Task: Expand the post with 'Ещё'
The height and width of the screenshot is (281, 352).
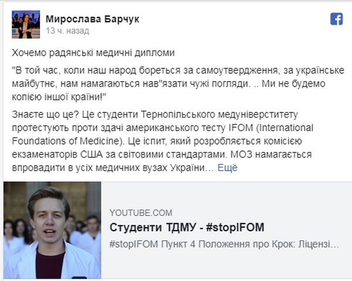Action: click(228, 168)
